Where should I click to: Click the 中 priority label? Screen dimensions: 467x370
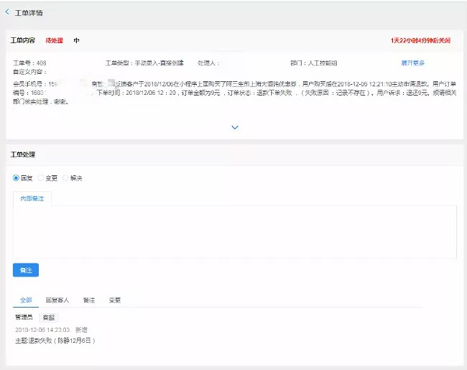[x=76, y=40]
